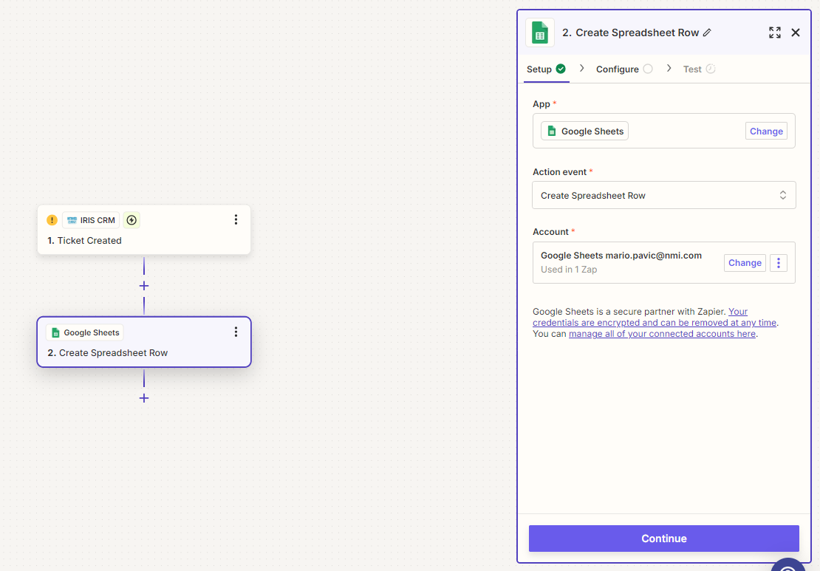This screenshot has width=820, height=571.
Task: Select the Ticket Created step card
Action: [144, 230]
